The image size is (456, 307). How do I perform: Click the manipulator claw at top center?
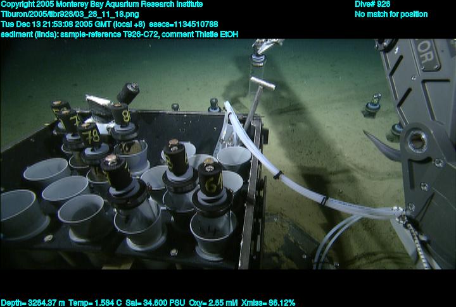(x=267, y=48)
